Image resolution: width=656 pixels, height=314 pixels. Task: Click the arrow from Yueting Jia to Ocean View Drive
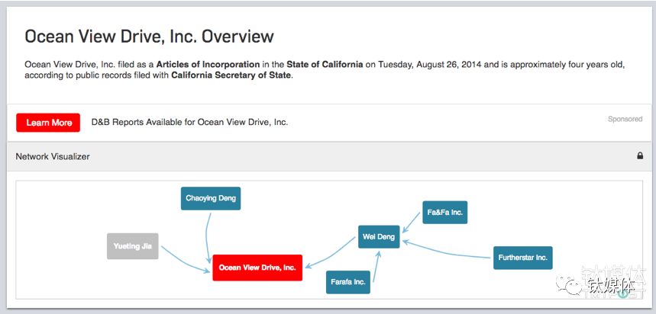point(186,260)
